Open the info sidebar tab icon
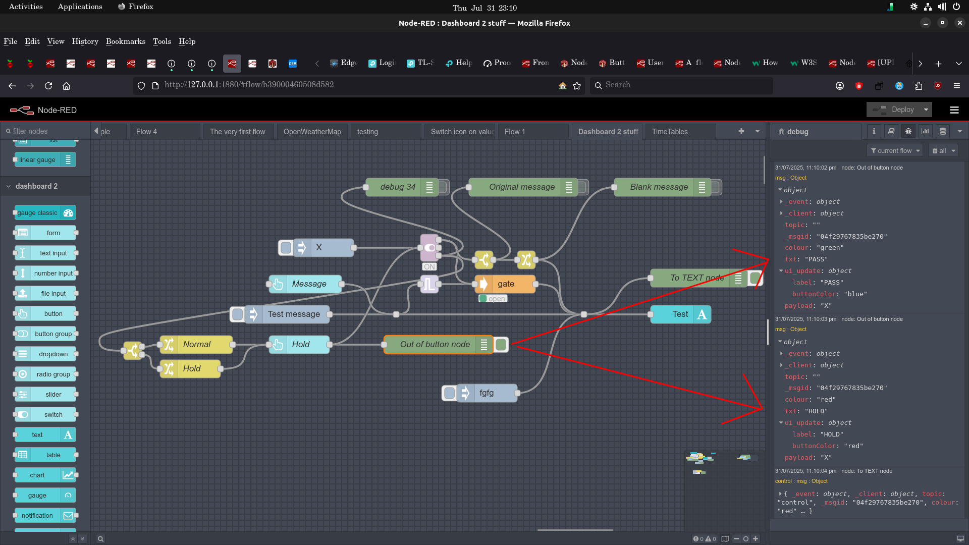 point(874,131)
